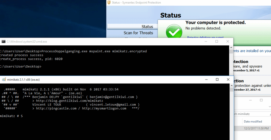Open the Protection definitions are current link
The width and height of the screenshot is (271, 140).
205,37
